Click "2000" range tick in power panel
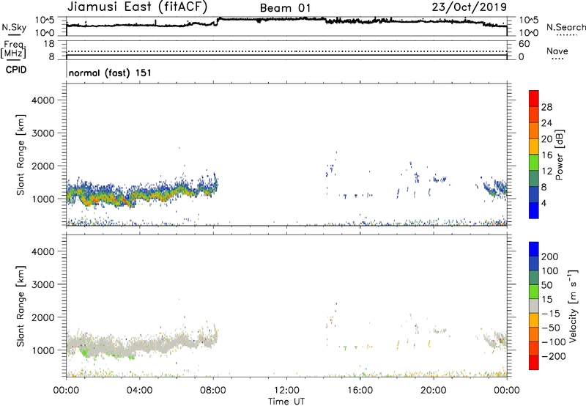This screenshot has height=406, width=586. click(x=43, y=166)
